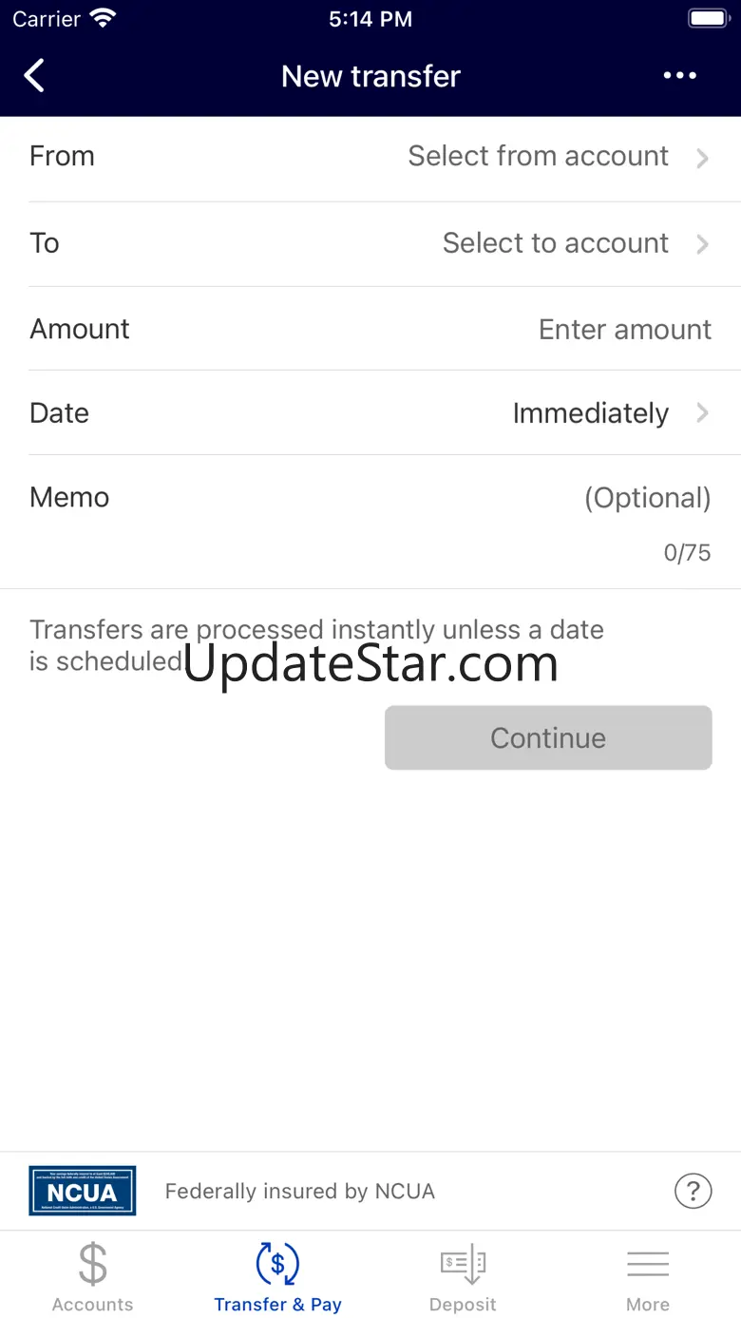Screen dimensions: 741x1318
Task: Tap the Wi-Fi status icon
Action: 102,18
